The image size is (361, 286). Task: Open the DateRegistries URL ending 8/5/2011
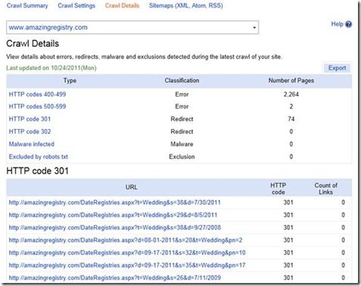tap(113, 215)
